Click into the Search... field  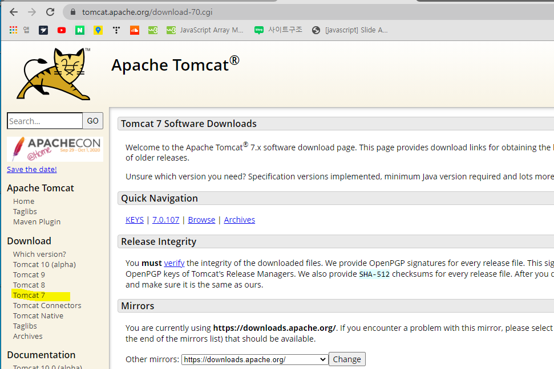click(x=45, y=121)
